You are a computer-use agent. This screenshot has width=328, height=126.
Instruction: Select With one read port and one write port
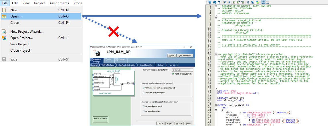[x=144, y=88]
